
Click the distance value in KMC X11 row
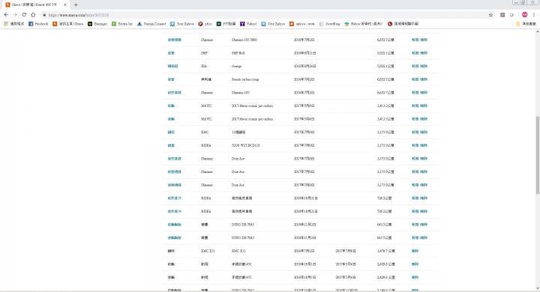385,251
